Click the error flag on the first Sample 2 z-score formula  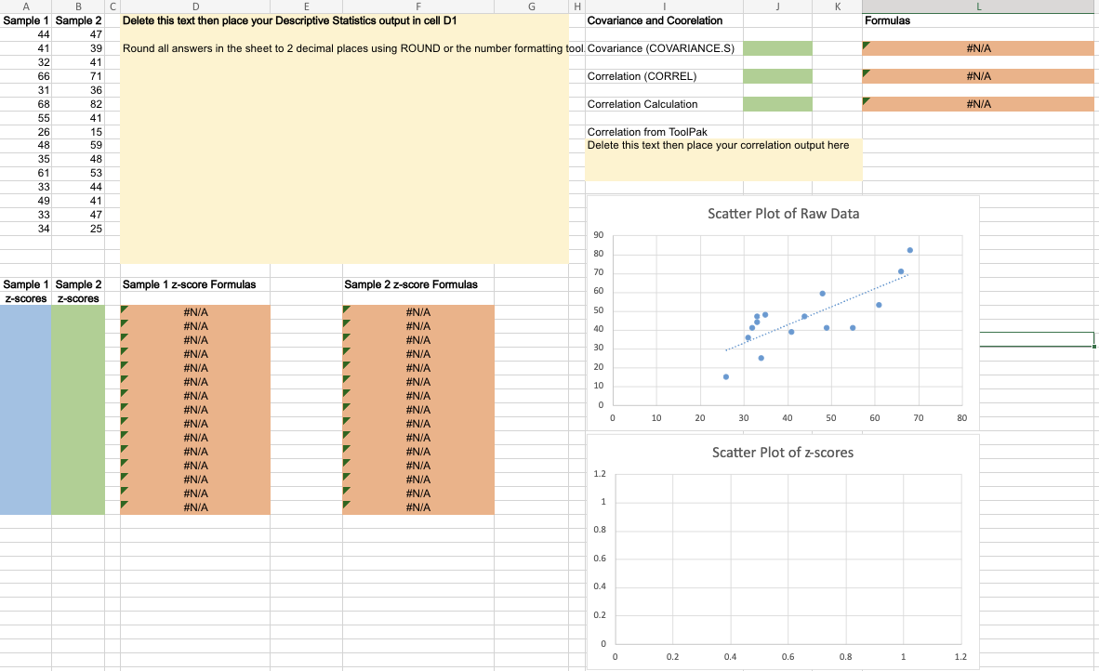click(346, 311)
